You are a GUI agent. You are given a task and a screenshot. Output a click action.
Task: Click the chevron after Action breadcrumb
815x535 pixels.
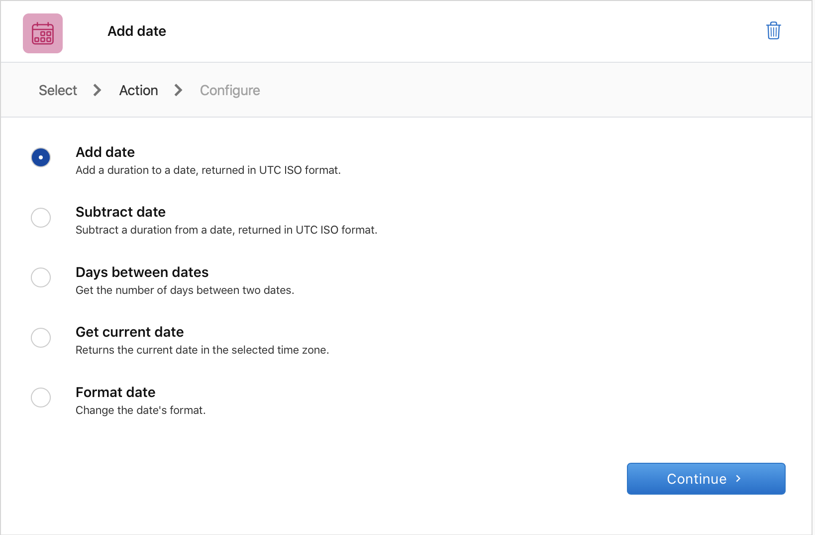pos(179,90)
